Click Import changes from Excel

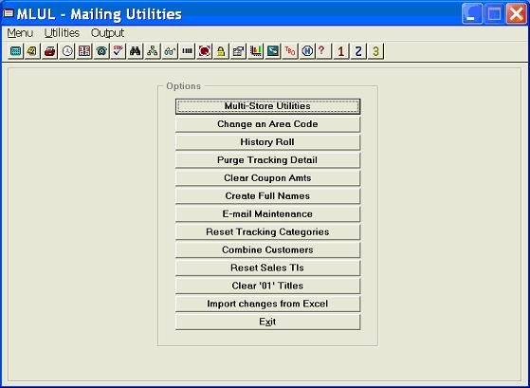pos(267,304)
